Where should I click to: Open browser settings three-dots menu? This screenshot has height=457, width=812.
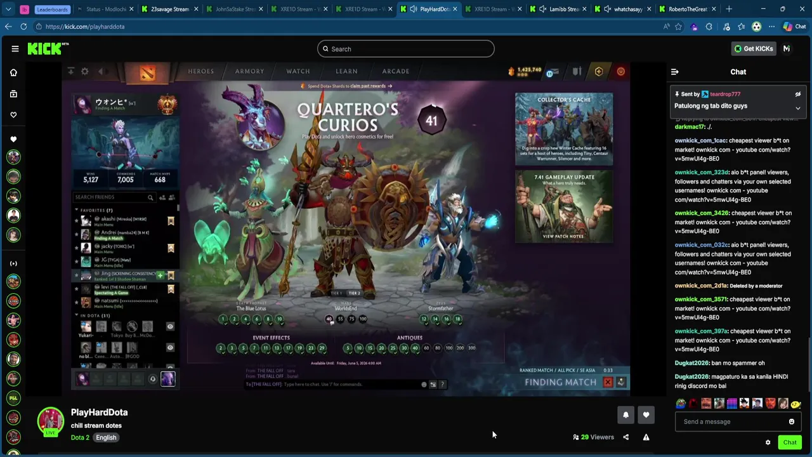coord(771,27)
